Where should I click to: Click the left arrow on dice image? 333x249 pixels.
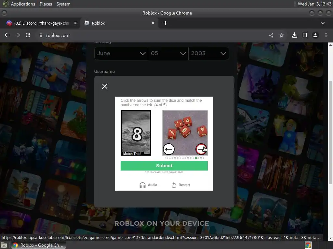coord(169,149)
